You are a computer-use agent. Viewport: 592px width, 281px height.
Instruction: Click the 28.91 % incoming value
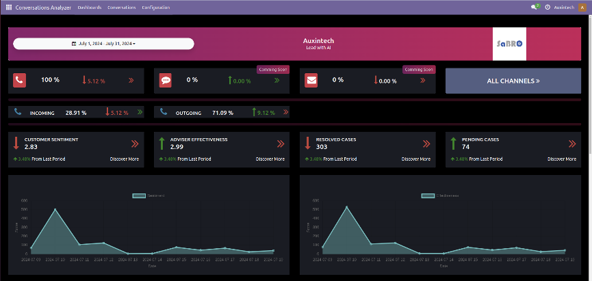click(x=76, y=113)
